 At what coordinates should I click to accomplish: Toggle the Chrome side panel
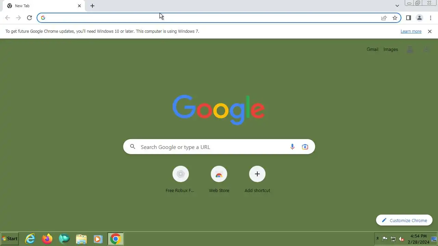(409, 18)
